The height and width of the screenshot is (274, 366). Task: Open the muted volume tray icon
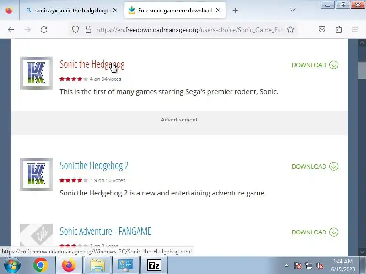(319, 265)
